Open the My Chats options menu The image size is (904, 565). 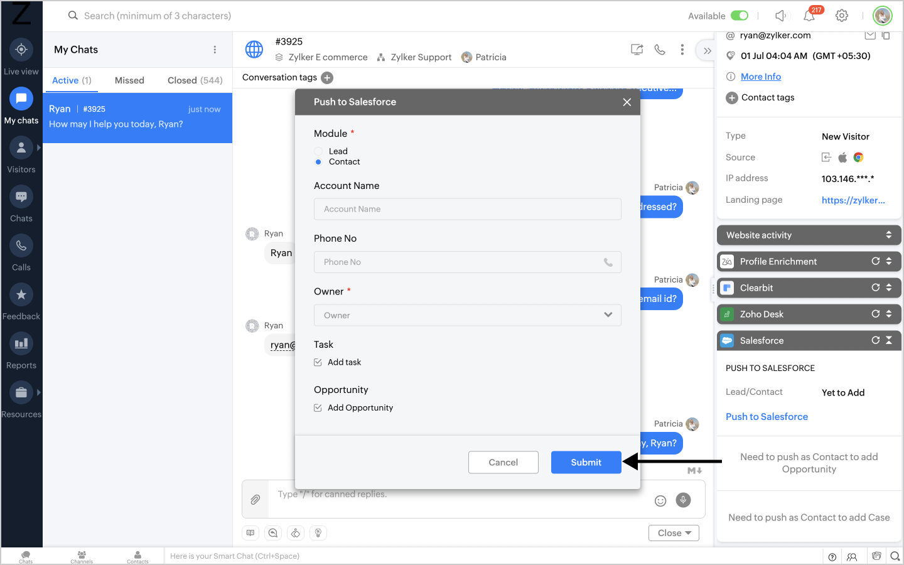pyautogui.click(x=215, y=50)
